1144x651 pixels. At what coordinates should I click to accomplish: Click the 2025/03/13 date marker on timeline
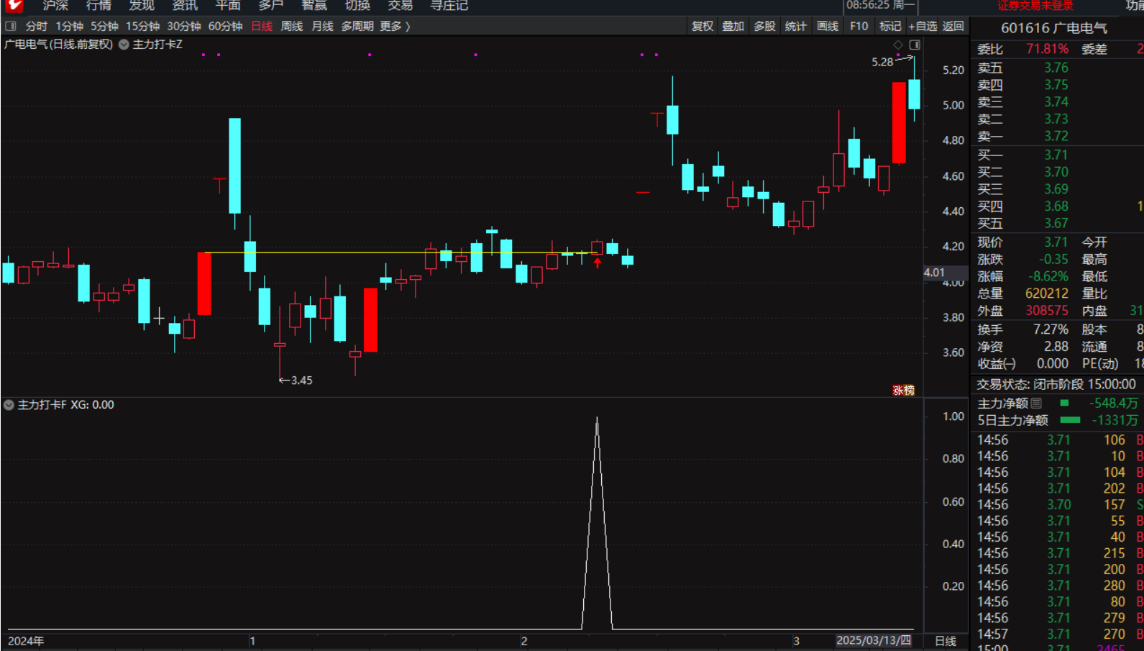click(873, 640)
